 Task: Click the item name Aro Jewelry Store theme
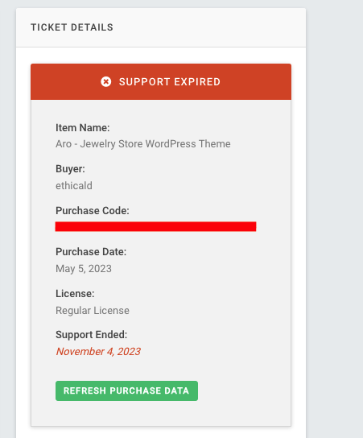143,144
